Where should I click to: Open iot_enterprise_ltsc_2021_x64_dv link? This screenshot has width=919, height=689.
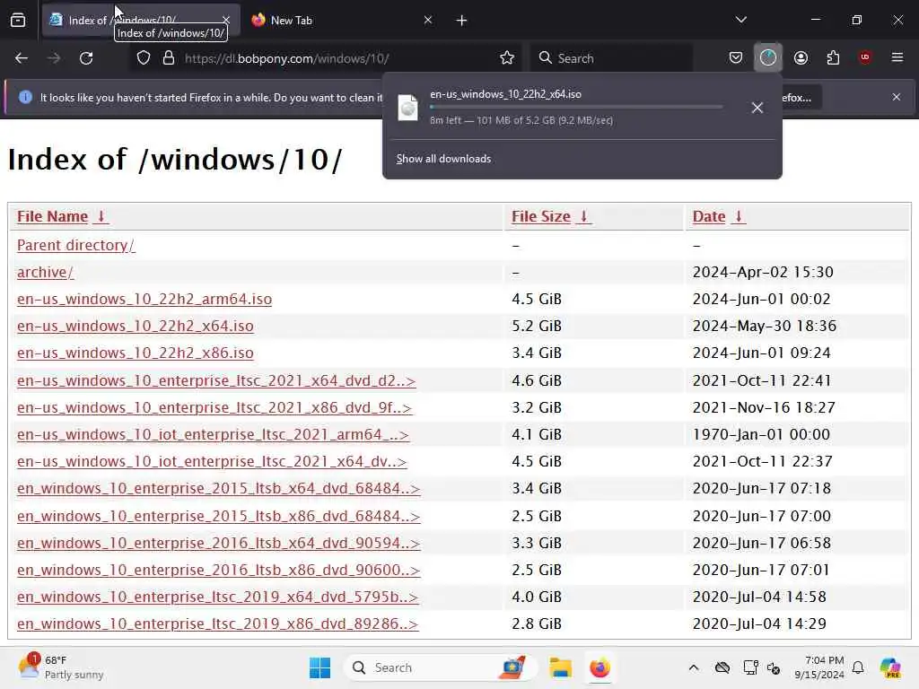[x=212, y=461]
